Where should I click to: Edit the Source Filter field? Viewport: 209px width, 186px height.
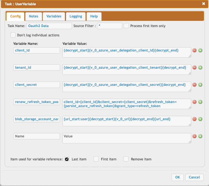pyautogui.click(x=109, y=26)
